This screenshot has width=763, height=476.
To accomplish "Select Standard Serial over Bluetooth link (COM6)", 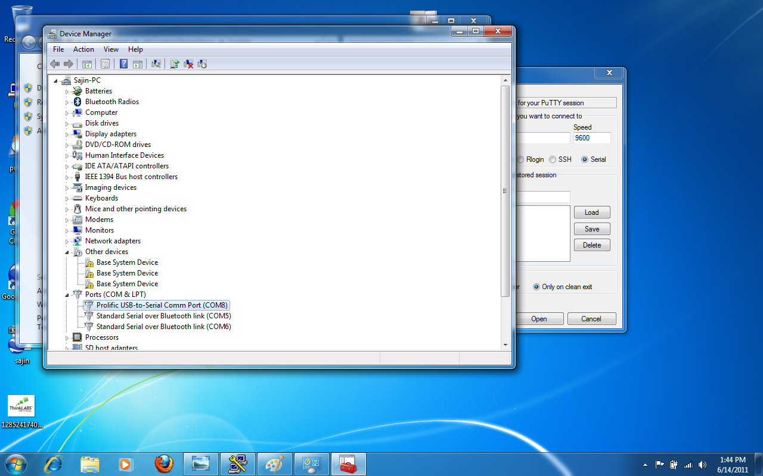I will click(x=163, y=327).
